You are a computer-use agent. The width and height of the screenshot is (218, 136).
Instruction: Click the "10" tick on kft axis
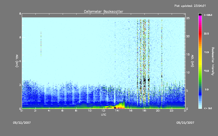tap(188, 72)
